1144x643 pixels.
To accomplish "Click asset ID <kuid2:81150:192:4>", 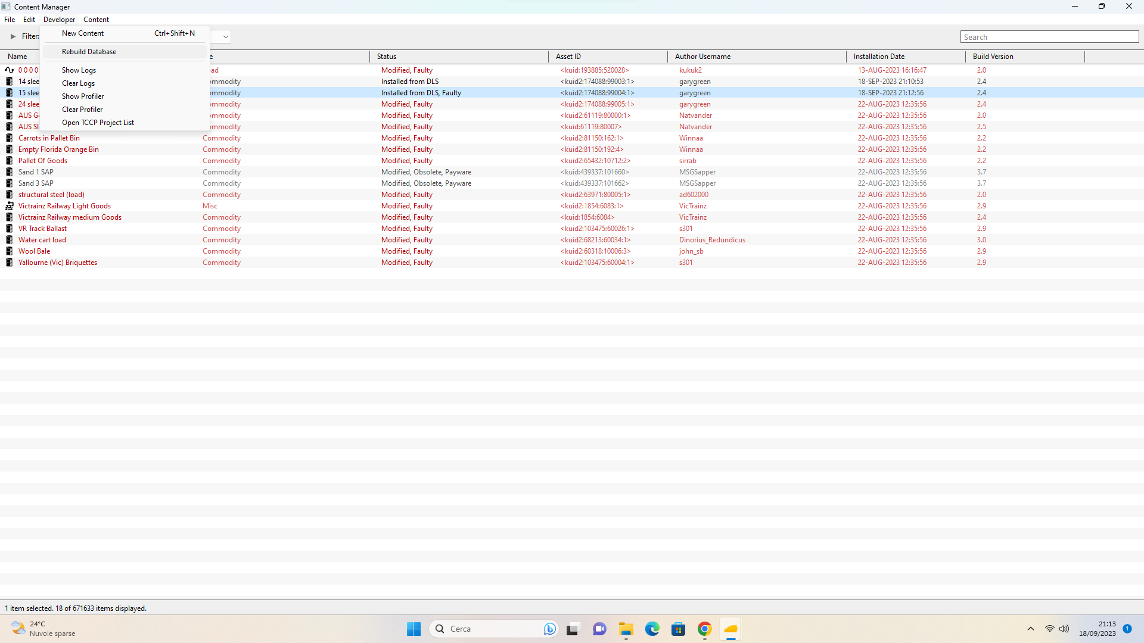I will click(x=592, y=149).
